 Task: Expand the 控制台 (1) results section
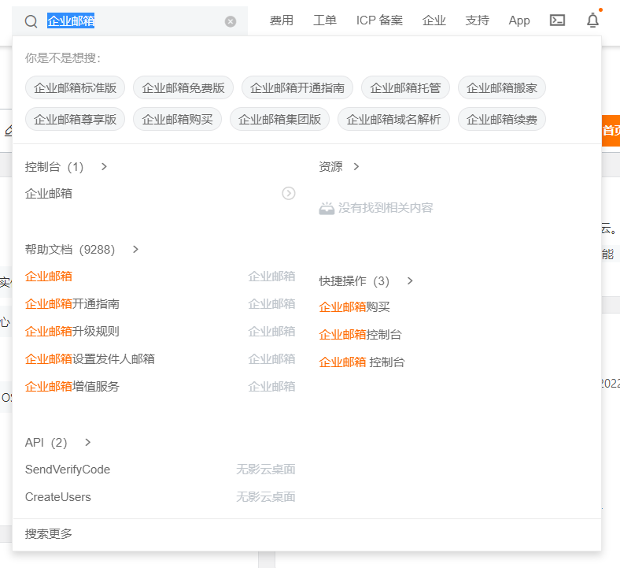click(104, 167)
